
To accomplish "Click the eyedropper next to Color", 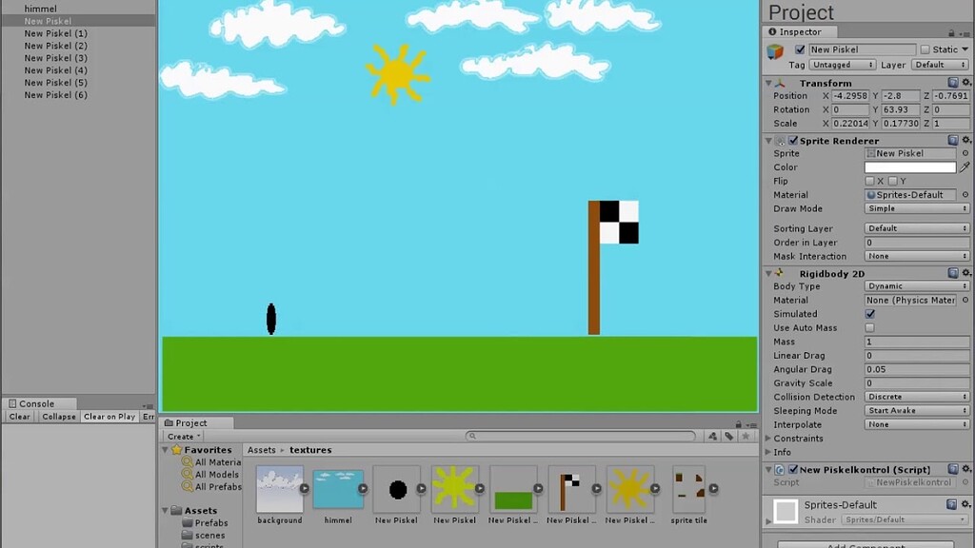I will [x=964, y=166].
